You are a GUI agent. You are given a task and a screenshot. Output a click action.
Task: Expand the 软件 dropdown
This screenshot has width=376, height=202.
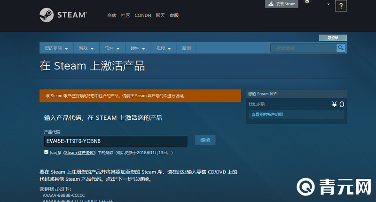[112, 48]
